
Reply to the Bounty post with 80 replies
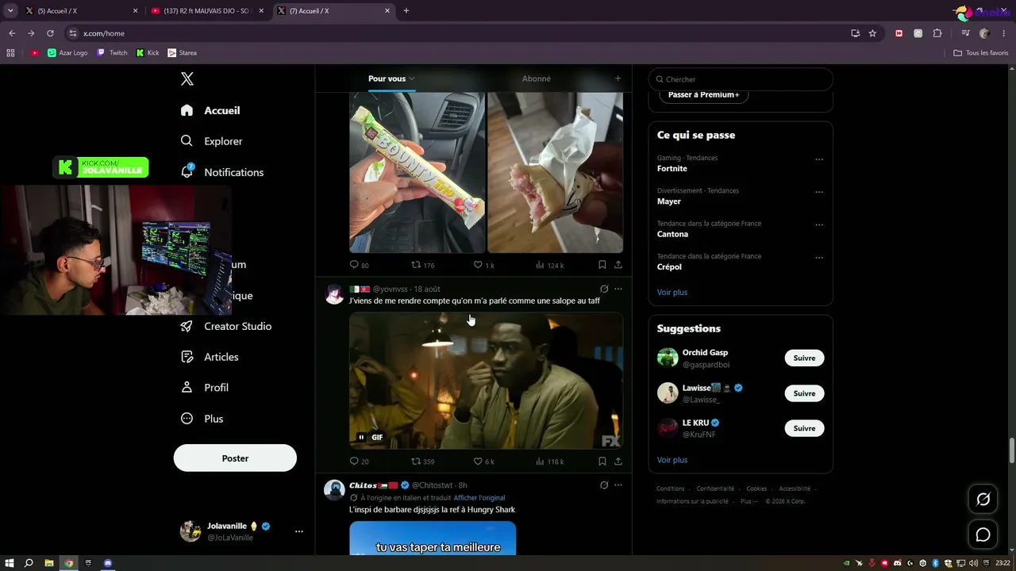click(x=360, y=265)
